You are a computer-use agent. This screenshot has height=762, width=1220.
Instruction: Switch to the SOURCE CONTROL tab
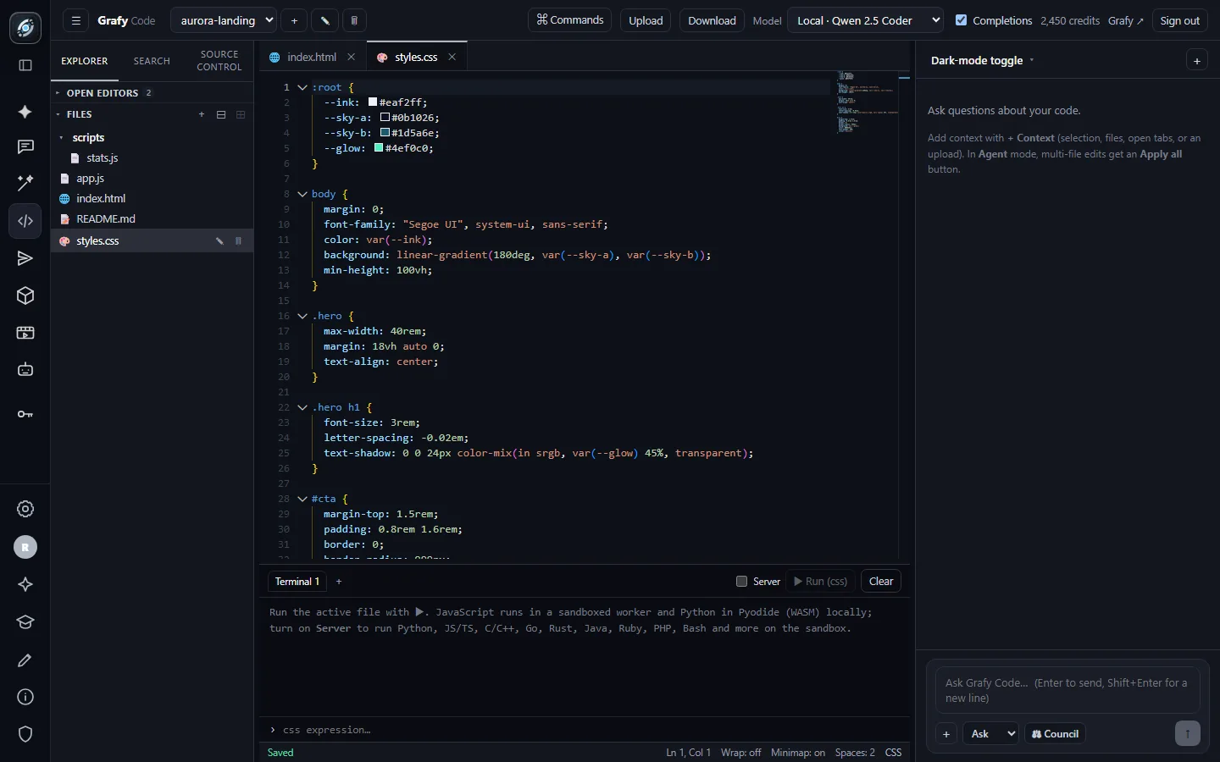point(219,61)
